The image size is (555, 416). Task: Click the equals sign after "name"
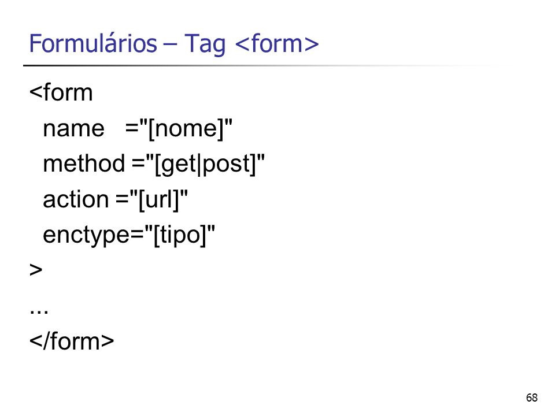pos(131,129)
